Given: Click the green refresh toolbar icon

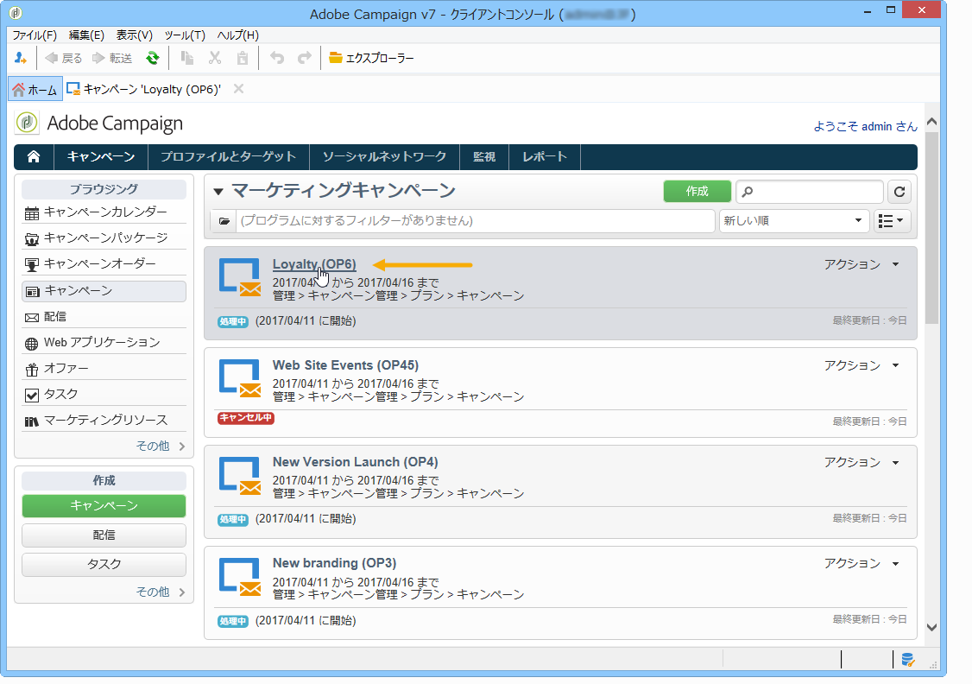Looking at the screenshot, I should (153, 58).
